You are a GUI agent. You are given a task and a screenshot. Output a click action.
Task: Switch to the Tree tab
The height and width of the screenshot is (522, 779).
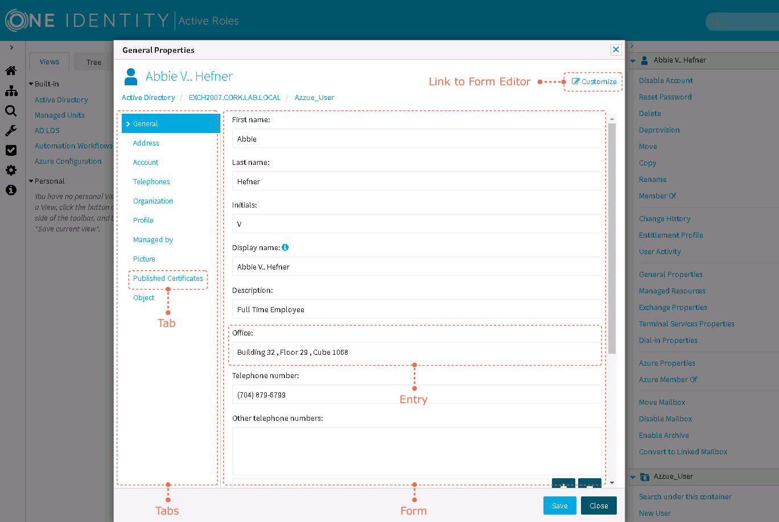[x=94, y=62]
